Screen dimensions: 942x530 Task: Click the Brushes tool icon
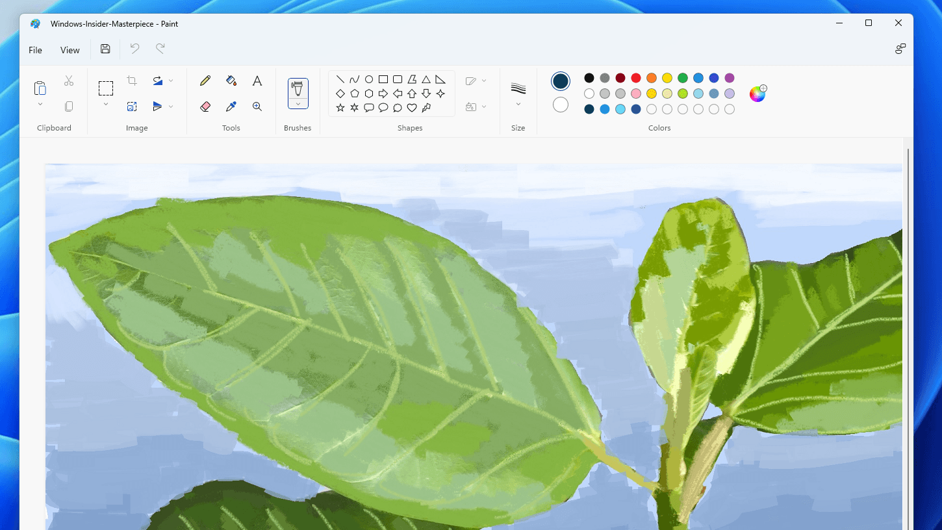[x=298, y=88]
